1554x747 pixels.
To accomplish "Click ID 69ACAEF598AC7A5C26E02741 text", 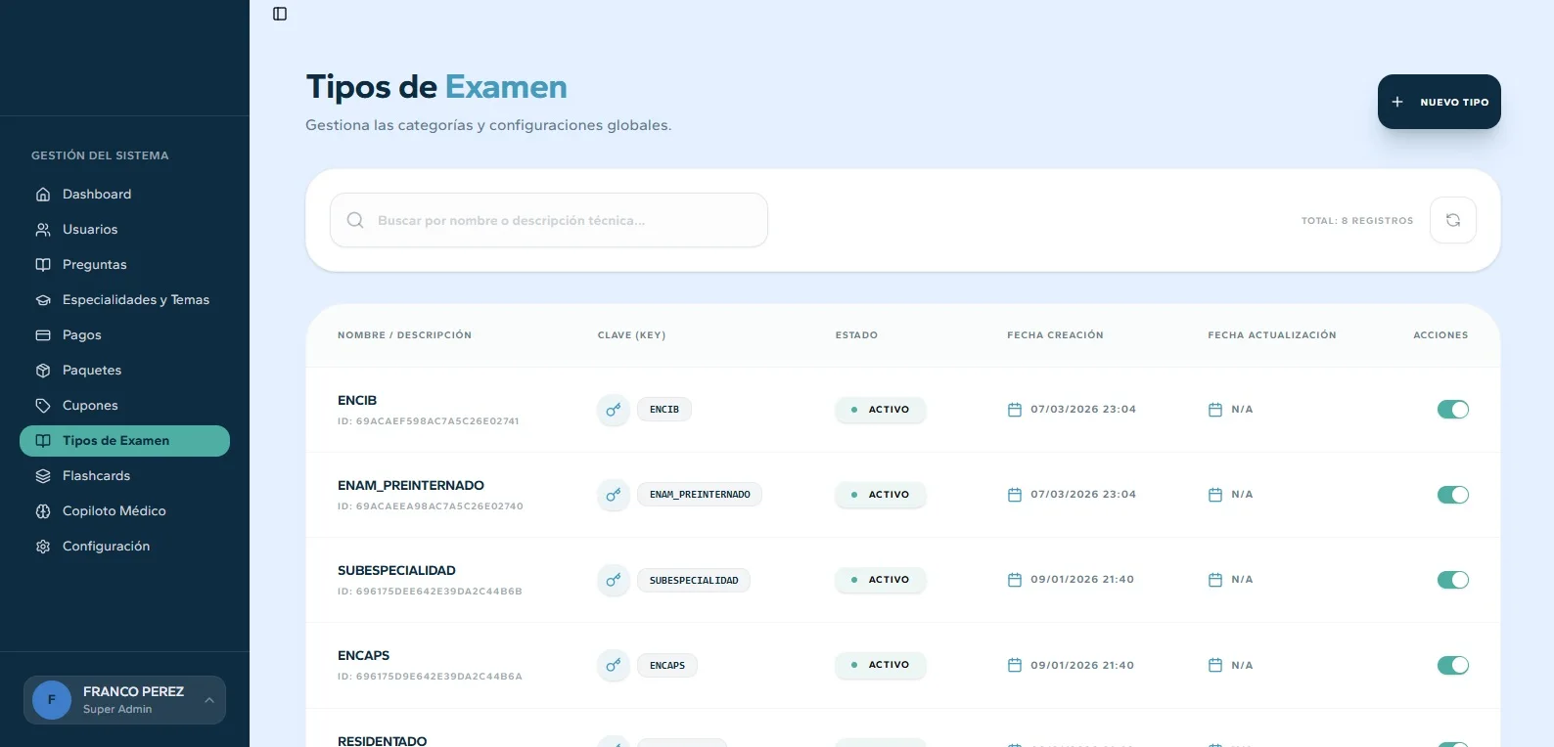I will [x=429, y=421].
